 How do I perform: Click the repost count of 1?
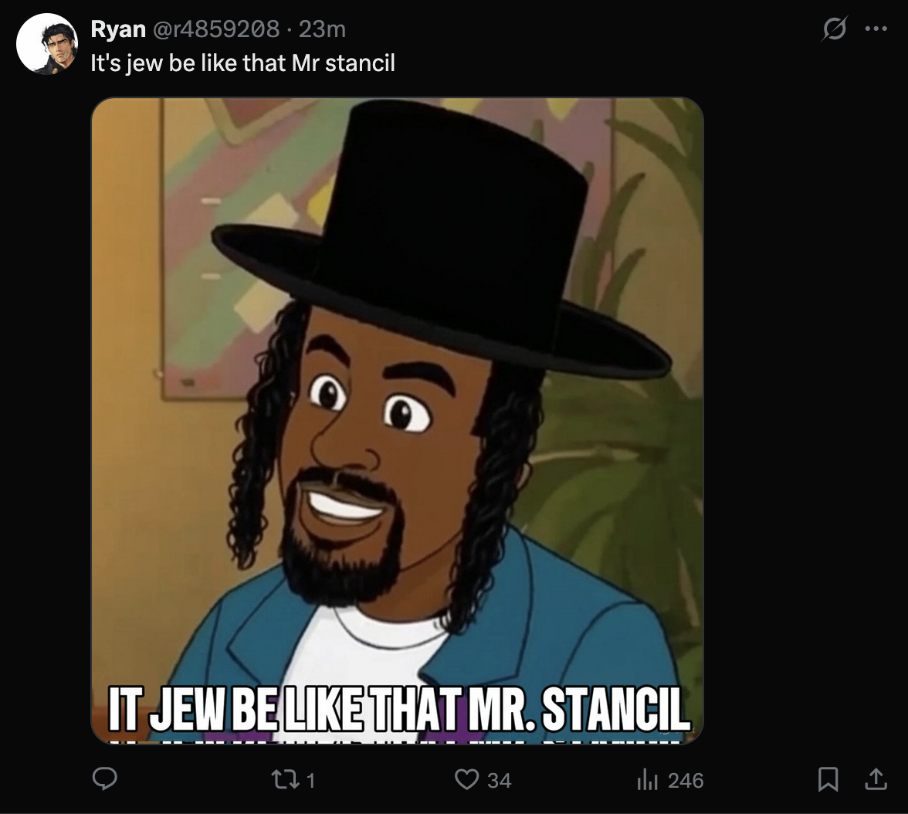pyautogui.click(x=310, y=780)
